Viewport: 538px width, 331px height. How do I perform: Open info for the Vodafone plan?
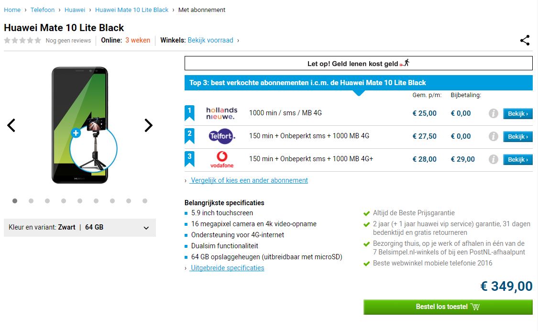point(494,159)
